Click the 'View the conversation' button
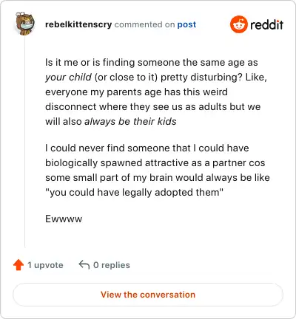 (148, 295)
